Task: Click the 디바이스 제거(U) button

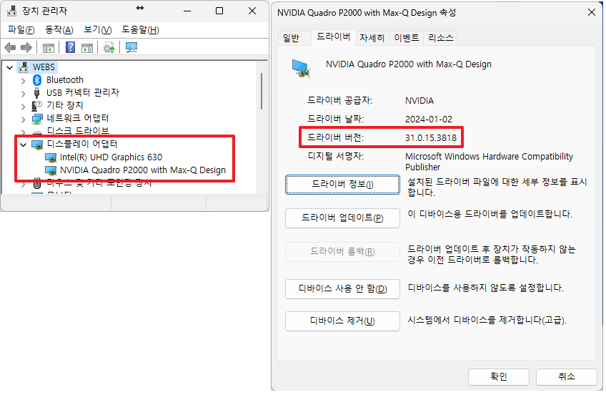Action: coord(342,321)
